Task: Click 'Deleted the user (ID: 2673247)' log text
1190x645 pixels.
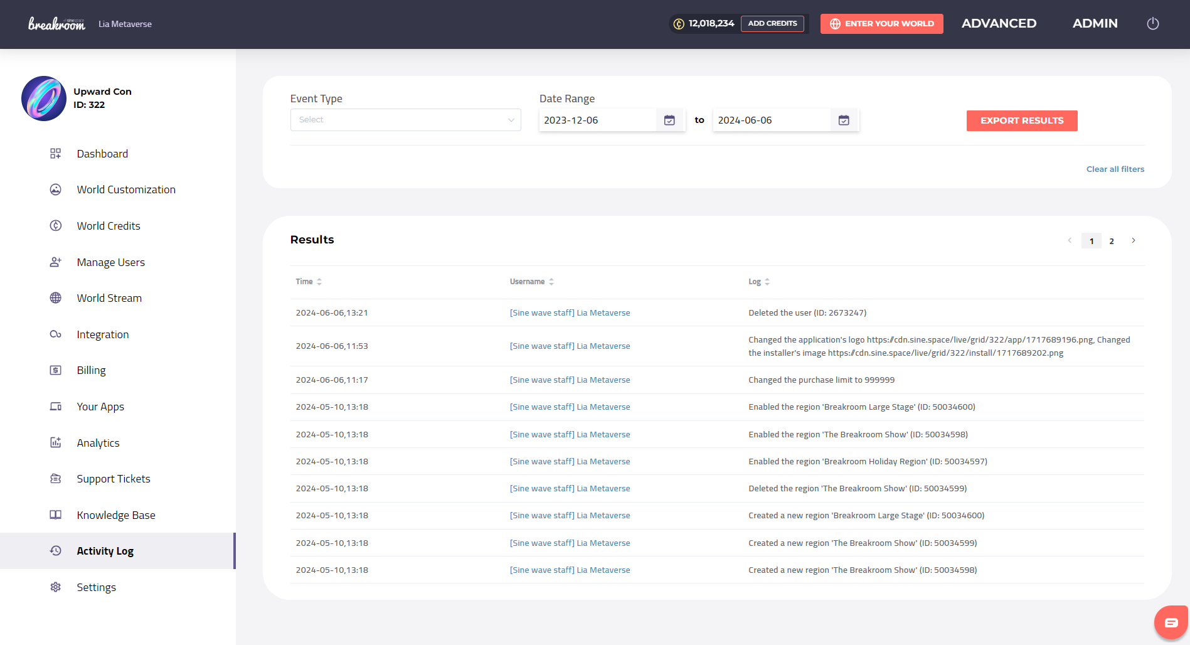Action: tap(807, 313)
